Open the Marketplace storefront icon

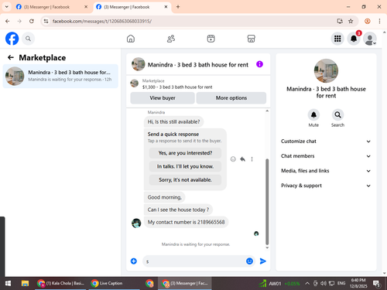tap(251, 39)
